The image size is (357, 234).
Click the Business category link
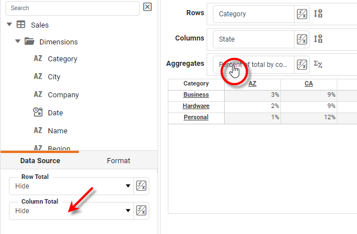pos(196,94)
